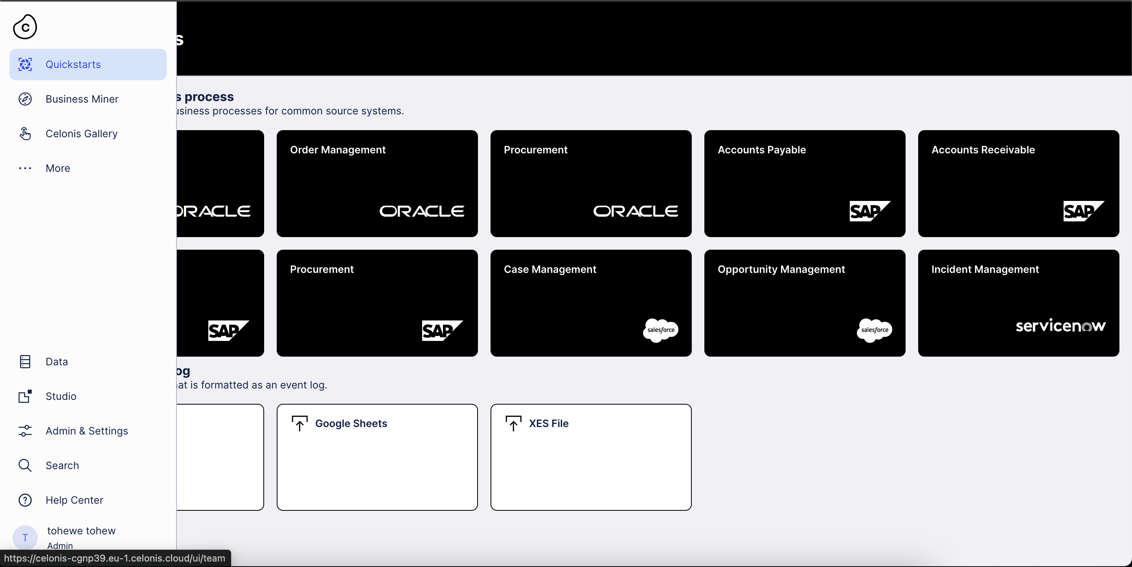Click the Celonis Gallery hand icon

(x=25, y=134)
